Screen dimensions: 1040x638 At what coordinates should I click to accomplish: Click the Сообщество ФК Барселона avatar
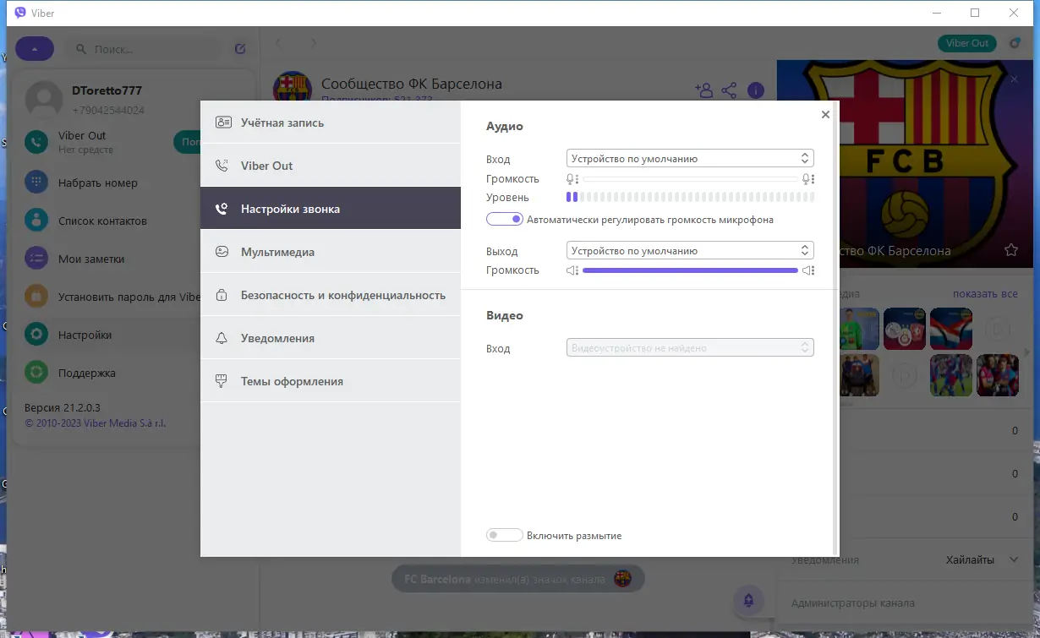tap(293, 89)
